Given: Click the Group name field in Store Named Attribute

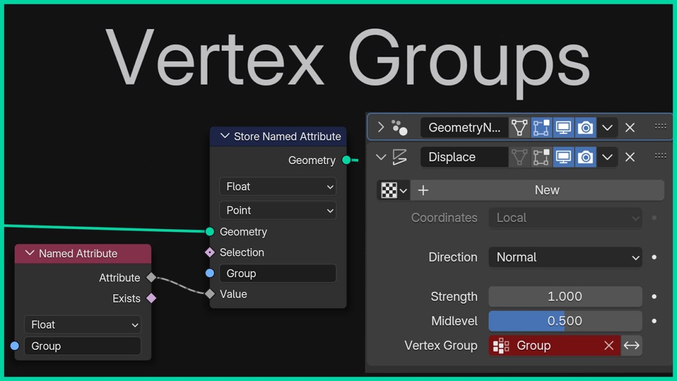Looking at the screenshot, I should [x=278, y=273].
